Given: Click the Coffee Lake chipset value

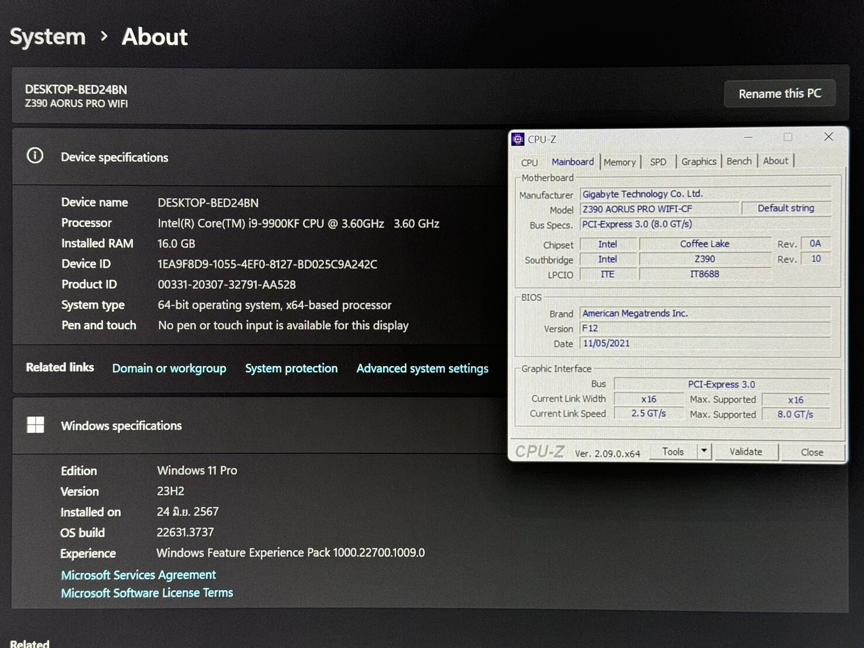Looking at the screenshot, I should click(x=705, y=244).
